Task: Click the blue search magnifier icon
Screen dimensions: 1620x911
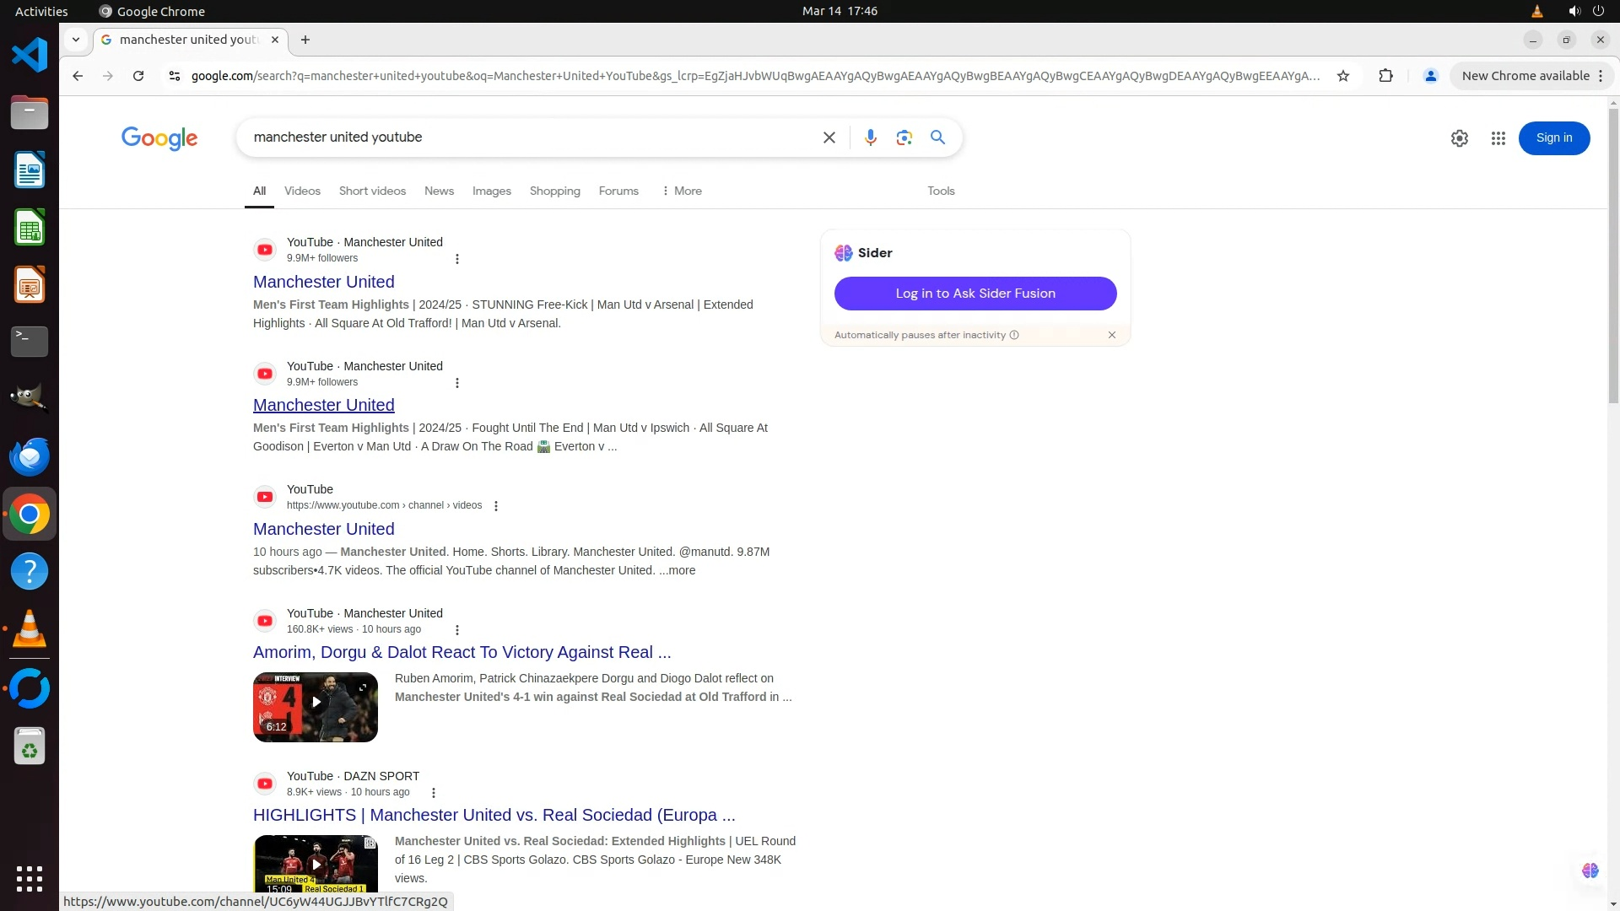Action: (937, 137)
